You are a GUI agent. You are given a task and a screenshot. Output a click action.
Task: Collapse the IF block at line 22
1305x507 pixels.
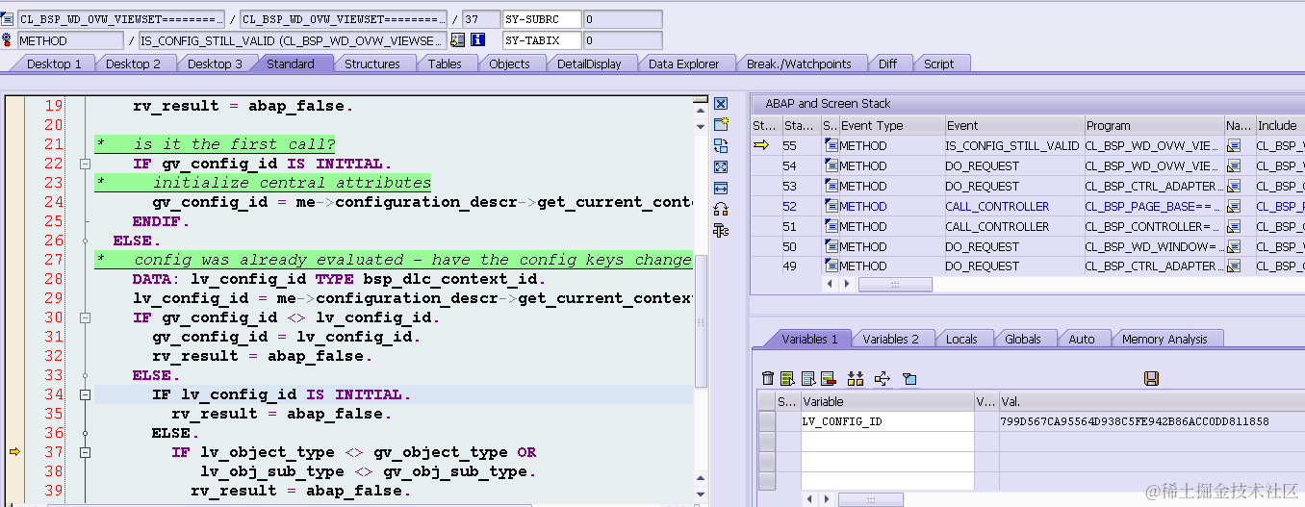pos(86,164)
